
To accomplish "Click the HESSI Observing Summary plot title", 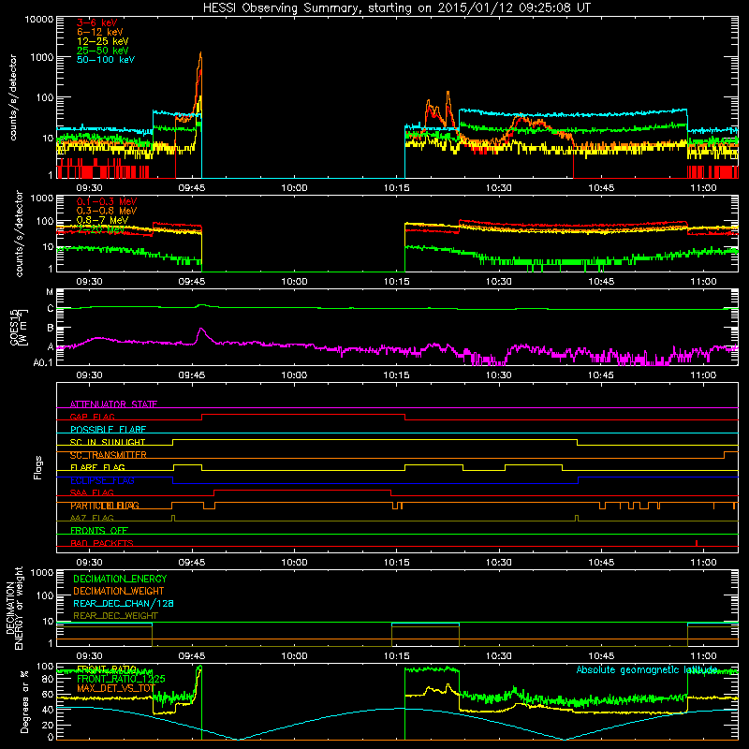I will click(396, 8).
